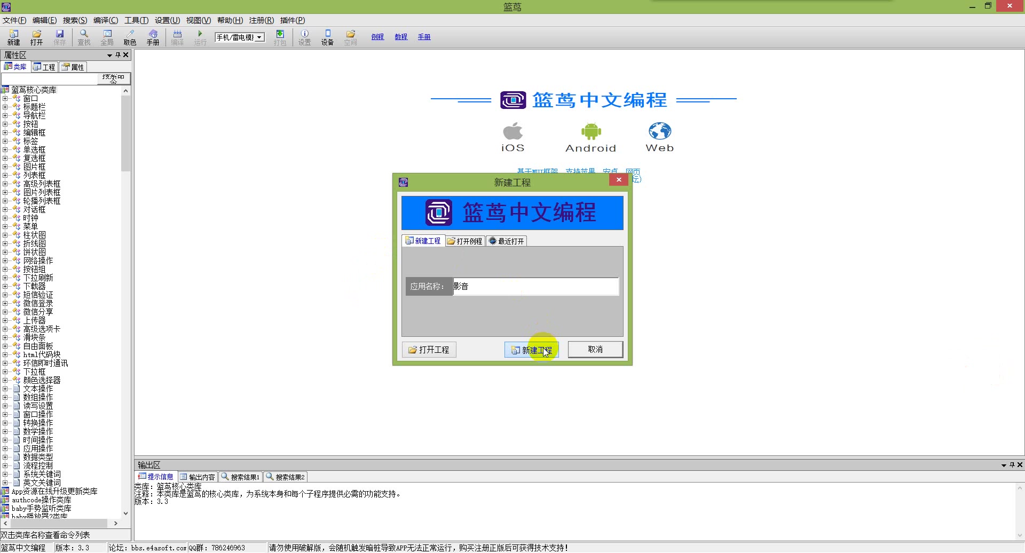Click the 新建 (New) toolbar icon
Viewport: 1025px width, 553px height.
tap(13, 37)
